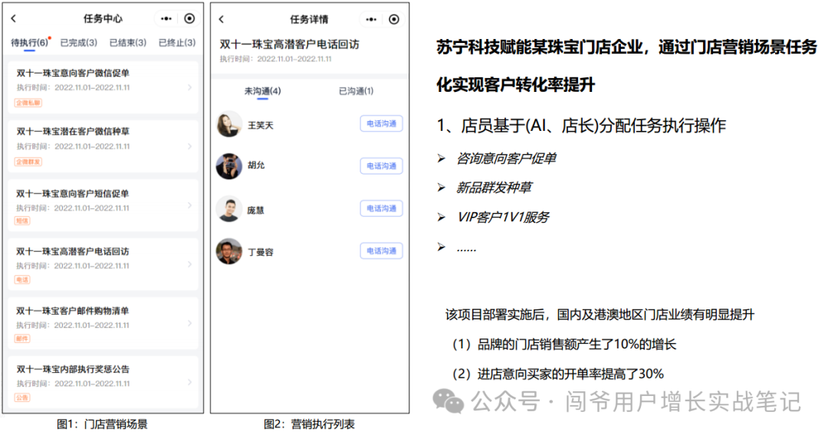Click the 邮件 tag

(x=22, y=339)
